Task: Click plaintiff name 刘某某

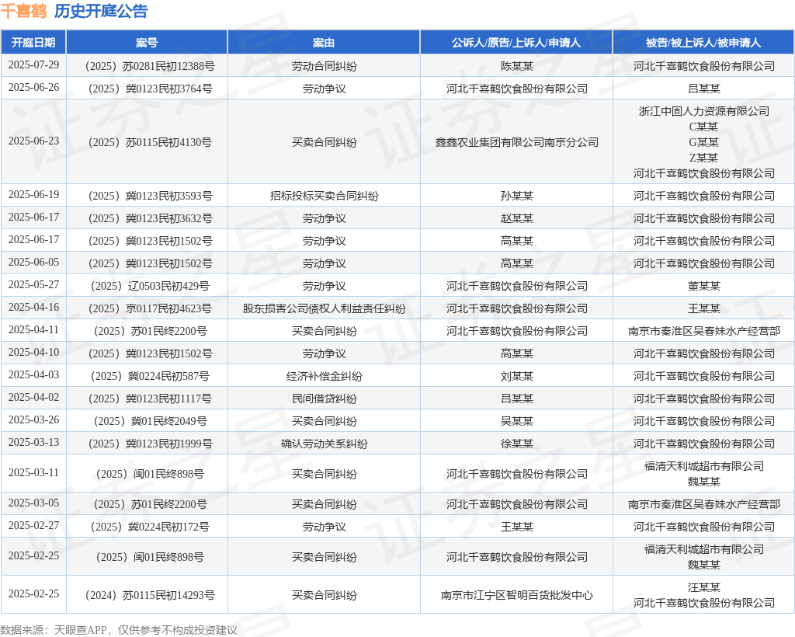Action: (516, 376)
